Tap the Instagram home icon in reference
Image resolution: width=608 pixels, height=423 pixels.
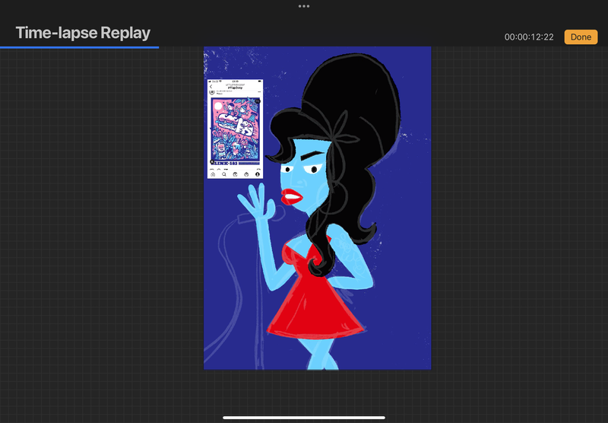click(x=213, y=174)
